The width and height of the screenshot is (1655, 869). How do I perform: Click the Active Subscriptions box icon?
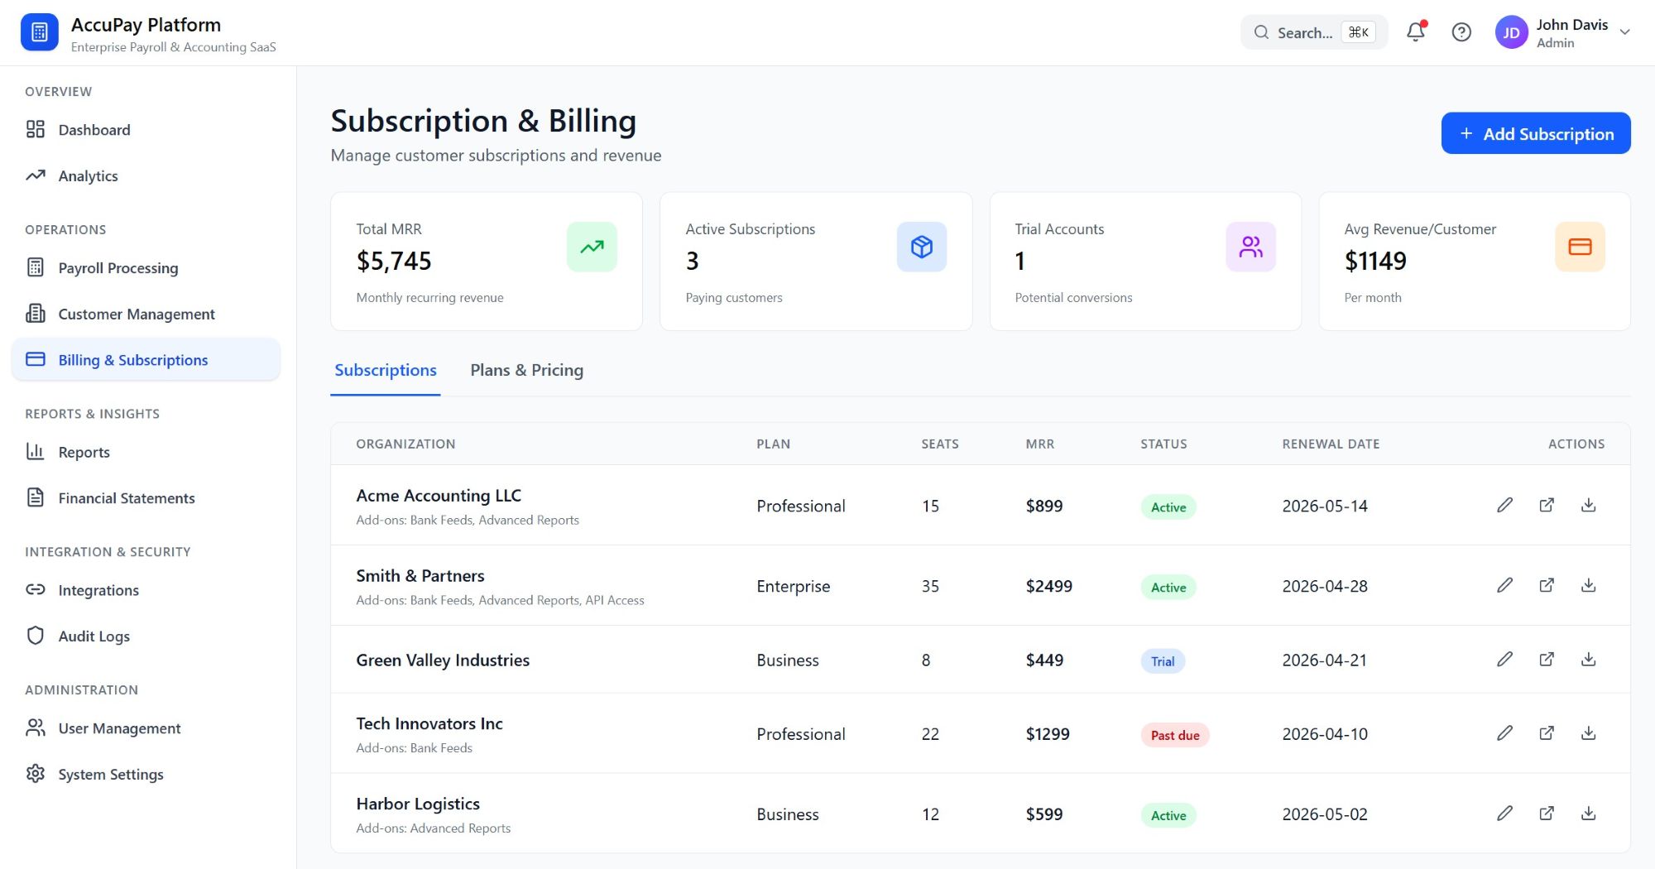(921, 247)
